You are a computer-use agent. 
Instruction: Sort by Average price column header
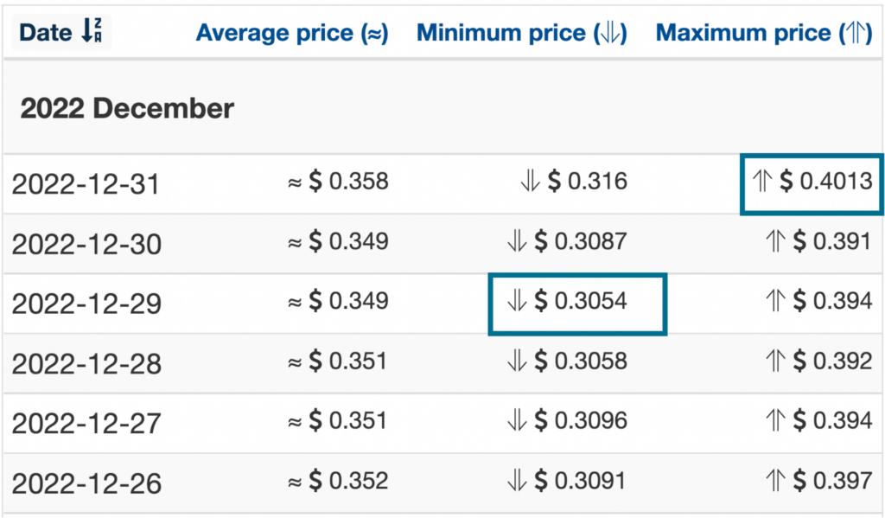(292, 33)
